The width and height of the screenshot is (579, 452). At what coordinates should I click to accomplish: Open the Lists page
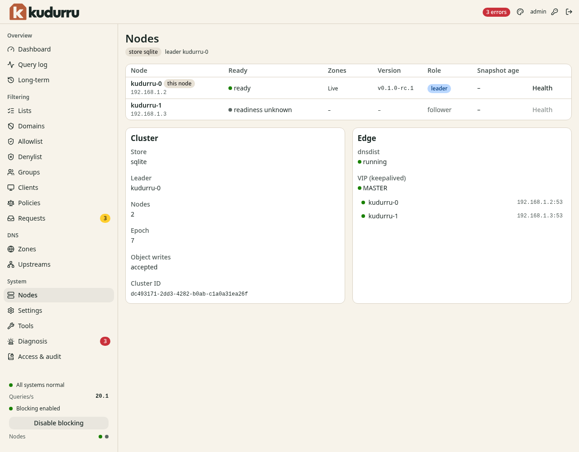(59, 111)
